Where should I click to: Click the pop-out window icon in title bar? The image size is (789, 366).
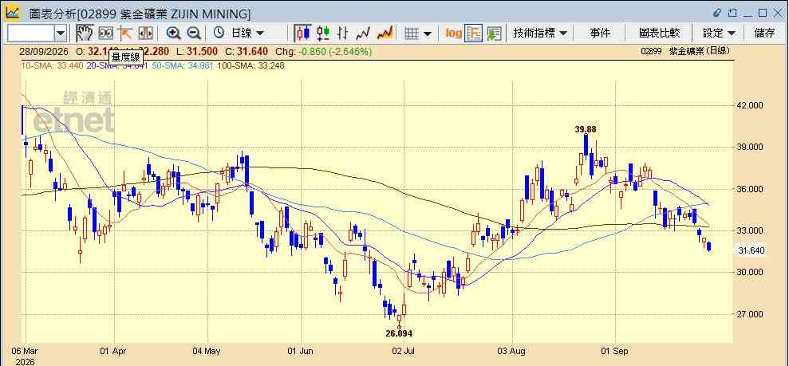pos(732,13)
